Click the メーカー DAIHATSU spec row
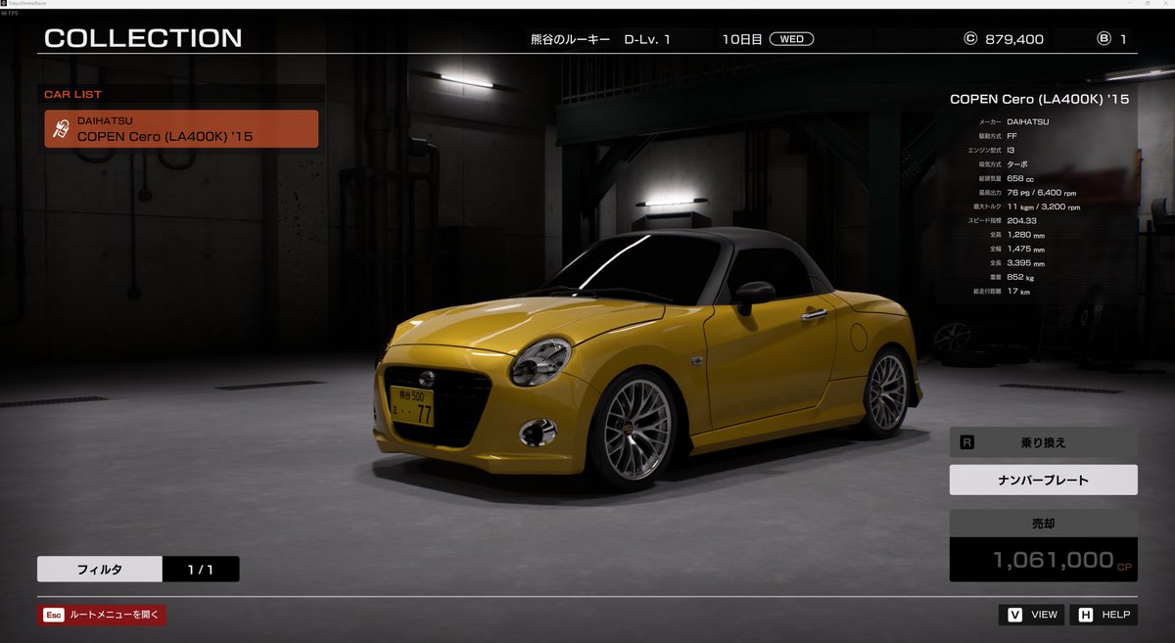The image size is (1175, 643). tap(1013, 121)
